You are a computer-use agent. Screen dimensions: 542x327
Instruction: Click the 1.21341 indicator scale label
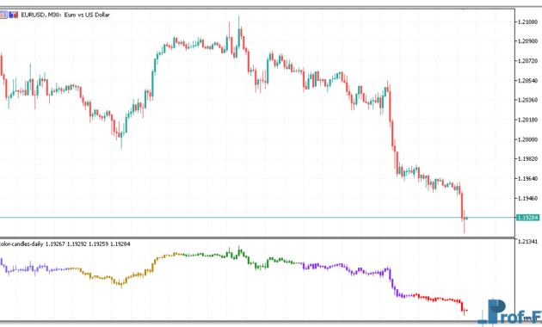pyautogui.click(x=527, y=241)
